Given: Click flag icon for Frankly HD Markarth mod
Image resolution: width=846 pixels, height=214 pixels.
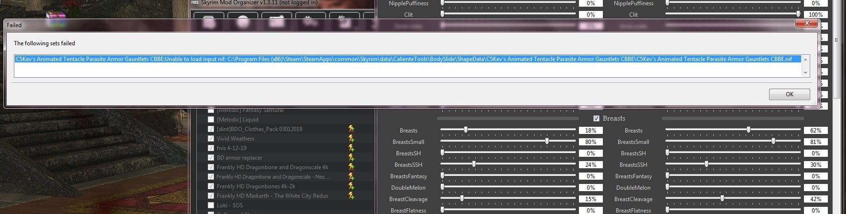Looking at the screenshot, I should (351, 195).
